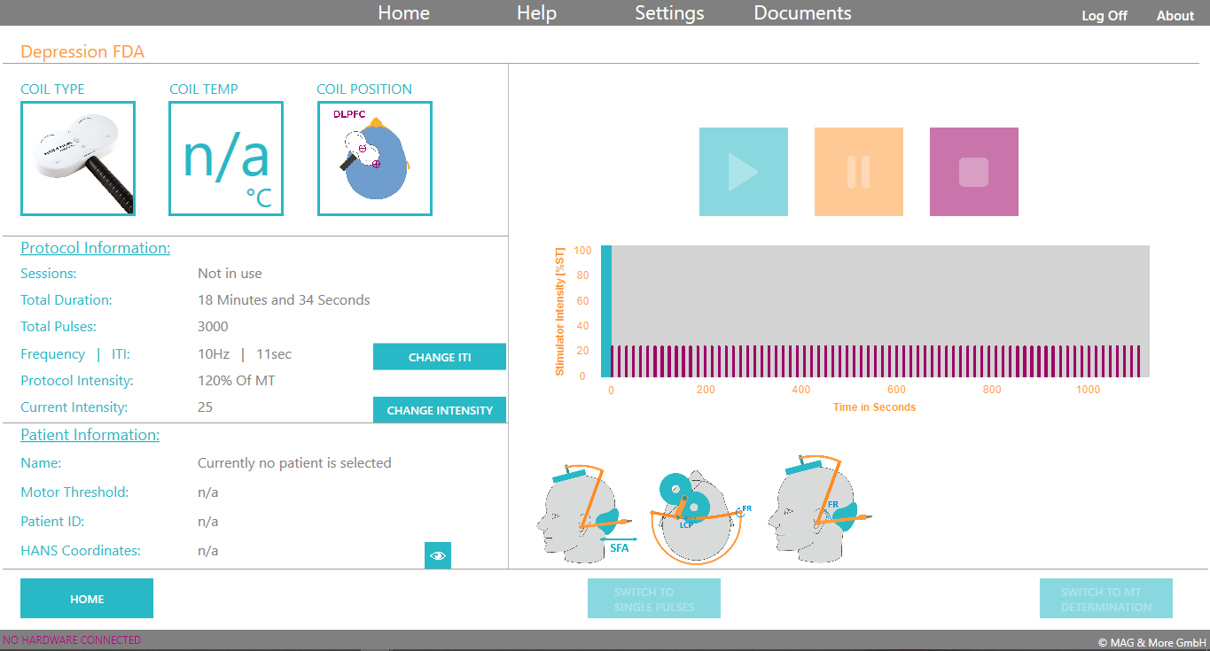
Task: Click the CHANGE INTENSITY button
Action: (x=440, y=410)
